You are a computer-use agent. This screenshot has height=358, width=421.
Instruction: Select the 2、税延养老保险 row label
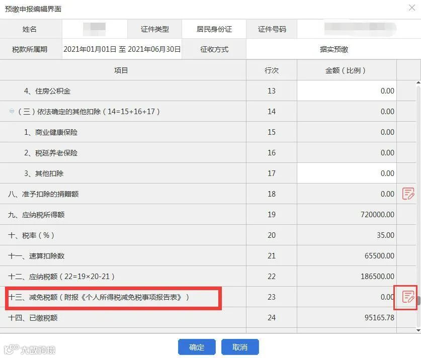51,153
